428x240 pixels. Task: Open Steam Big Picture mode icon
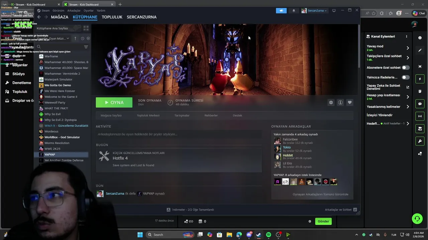point(334,11)
